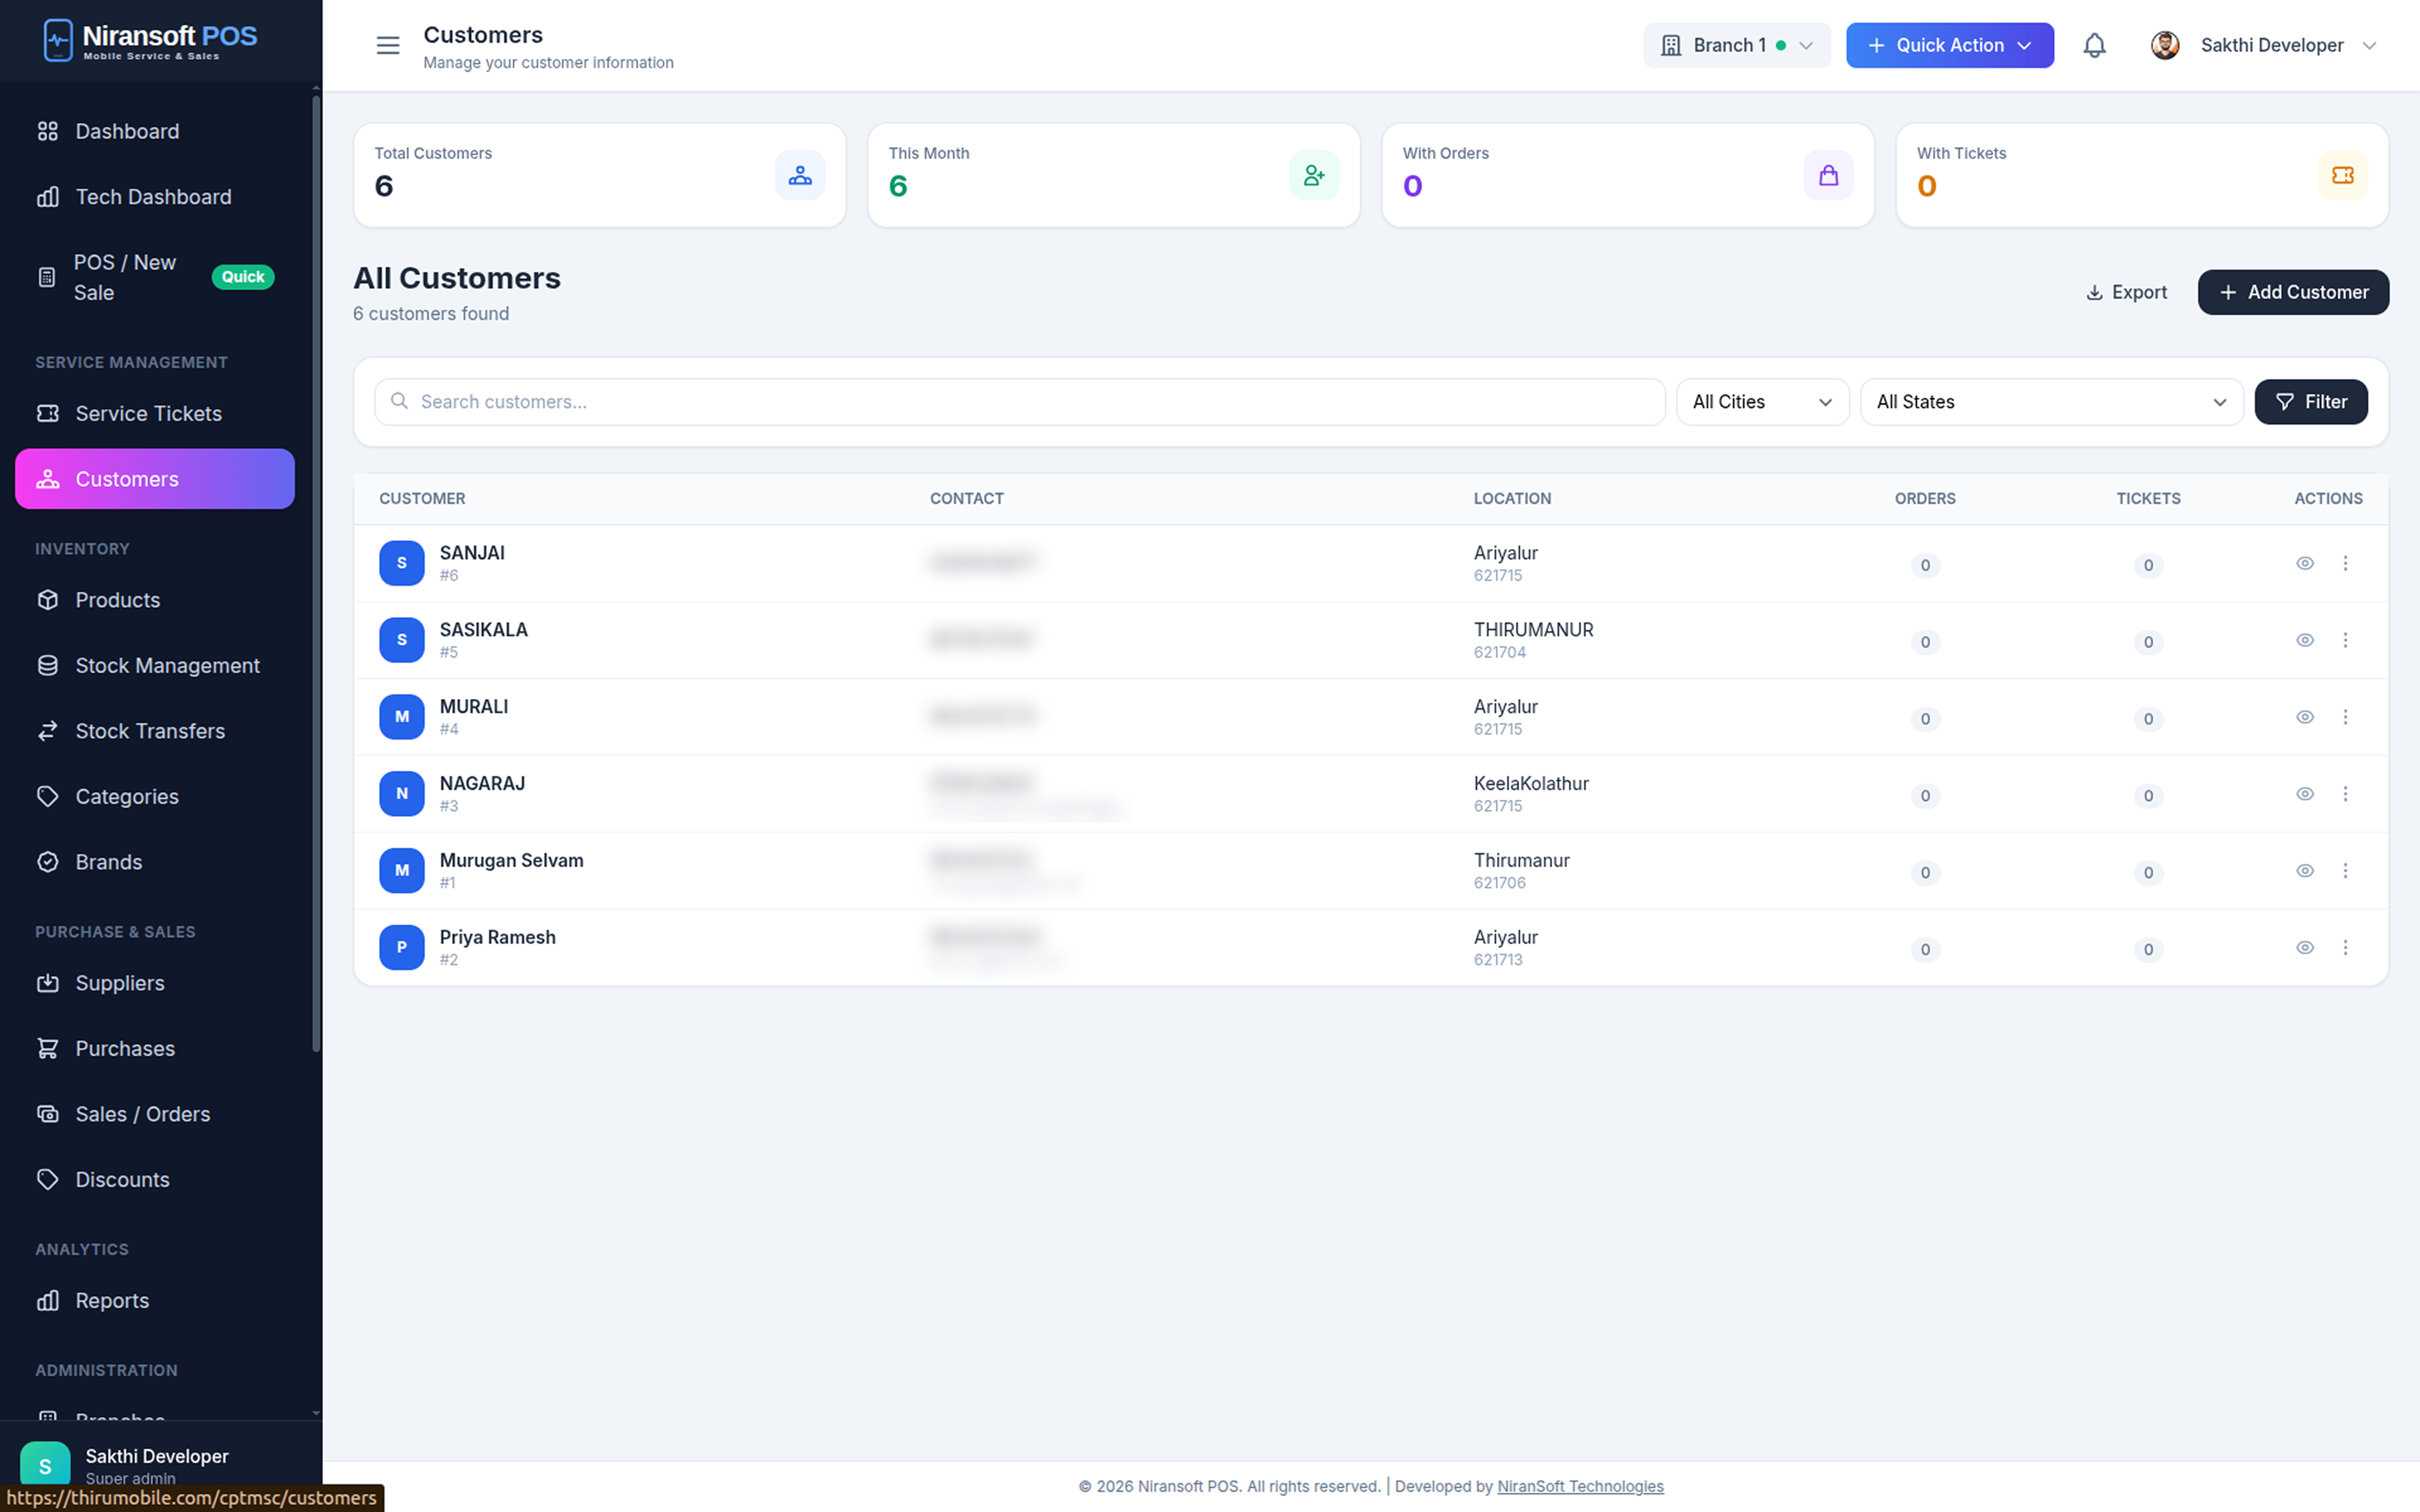View MURALI customer details via eye icon
2420x1512 pixels.
pos(2305,717)
